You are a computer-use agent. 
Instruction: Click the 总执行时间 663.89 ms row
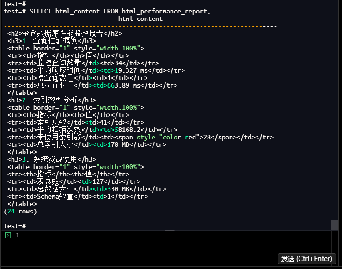pos(92,85)
